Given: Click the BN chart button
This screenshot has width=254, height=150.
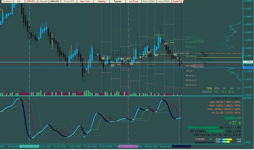Looking at the screenshot, I should click(19, 1).
